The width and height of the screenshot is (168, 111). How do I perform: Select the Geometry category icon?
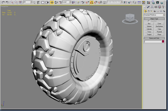(145, 11)
